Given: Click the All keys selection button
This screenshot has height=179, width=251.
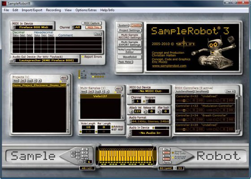Looking at the screenshot, I should (x=85, y=149).
